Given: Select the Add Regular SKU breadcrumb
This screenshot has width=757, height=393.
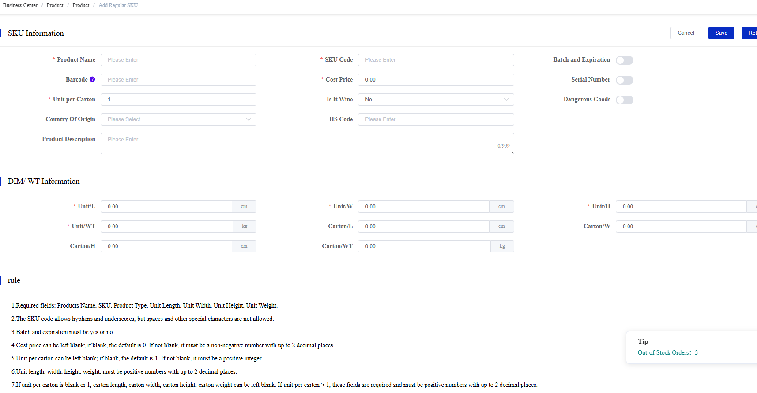Looking at the screenshot, I should pyautogui.click(x=118, y=5).
